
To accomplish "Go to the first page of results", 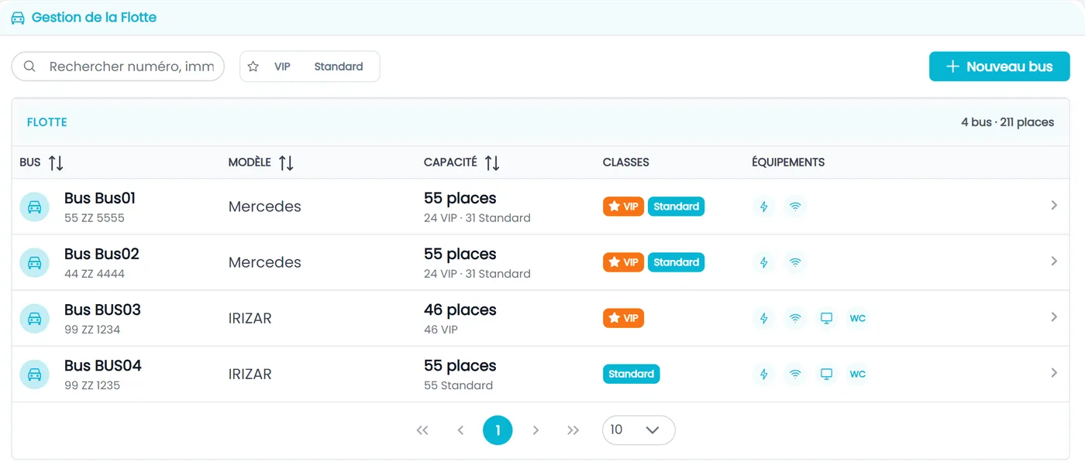I will coord(422,430).
